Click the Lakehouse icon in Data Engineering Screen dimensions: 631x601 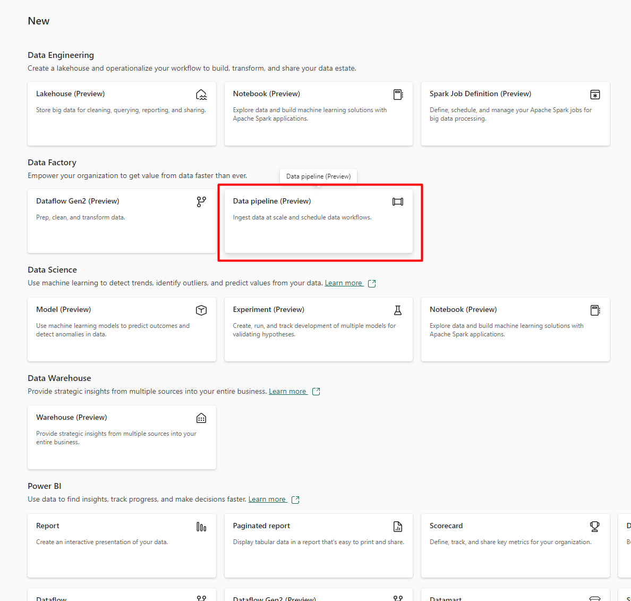[201, 95]
